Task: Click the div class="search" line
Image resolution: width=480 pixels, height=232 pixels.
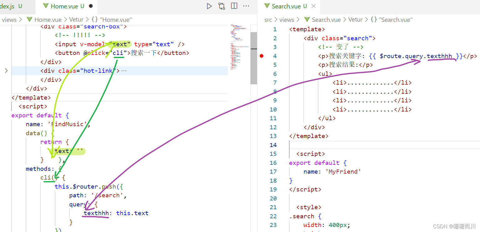Action: (339, 38)
